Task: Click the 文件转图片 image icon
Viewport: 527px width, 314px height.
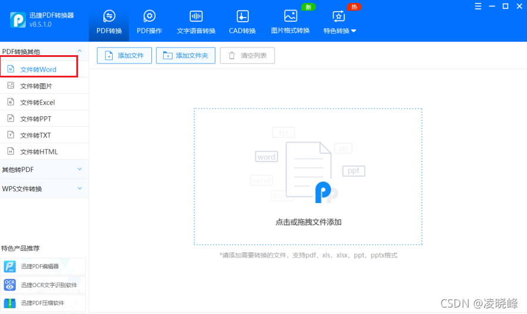Action: pos(11,85)
